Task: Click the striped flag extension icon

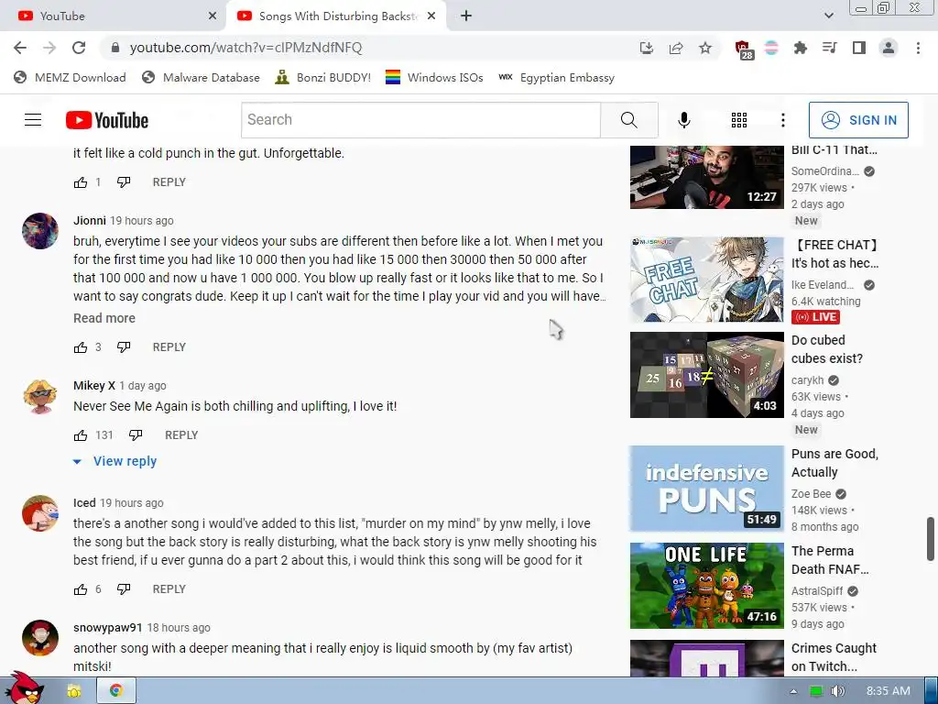Action: tap(771, 48)
